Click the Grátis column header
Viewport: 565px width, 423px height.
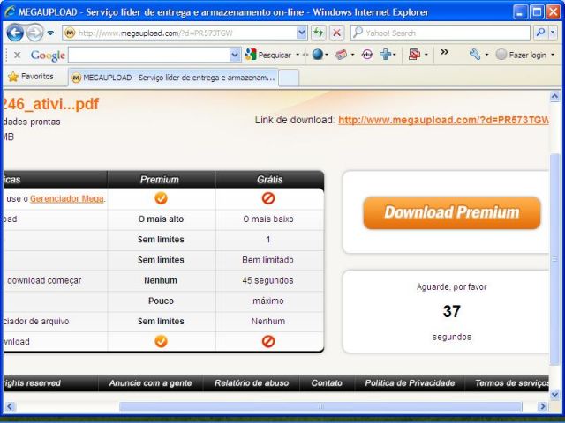click(269, 180)
